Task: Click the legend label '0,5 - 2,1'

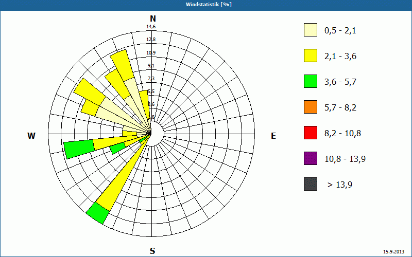Action: pyautogui.click(x=340, y=31)
